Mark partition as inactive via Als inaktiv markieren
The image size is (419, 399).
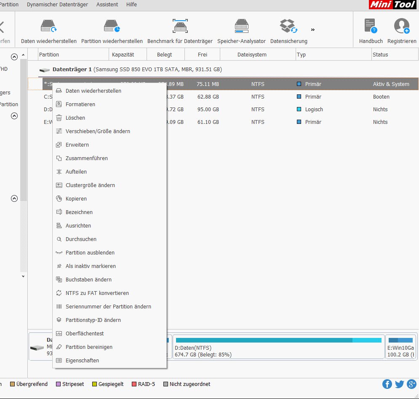tap(90, 266)
